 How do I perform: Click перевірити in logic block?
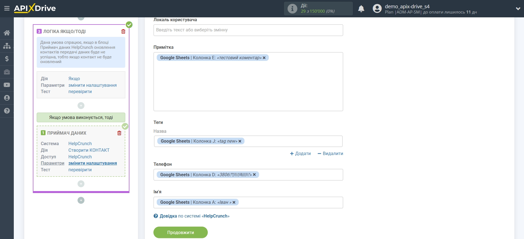[x=80, y=91]
